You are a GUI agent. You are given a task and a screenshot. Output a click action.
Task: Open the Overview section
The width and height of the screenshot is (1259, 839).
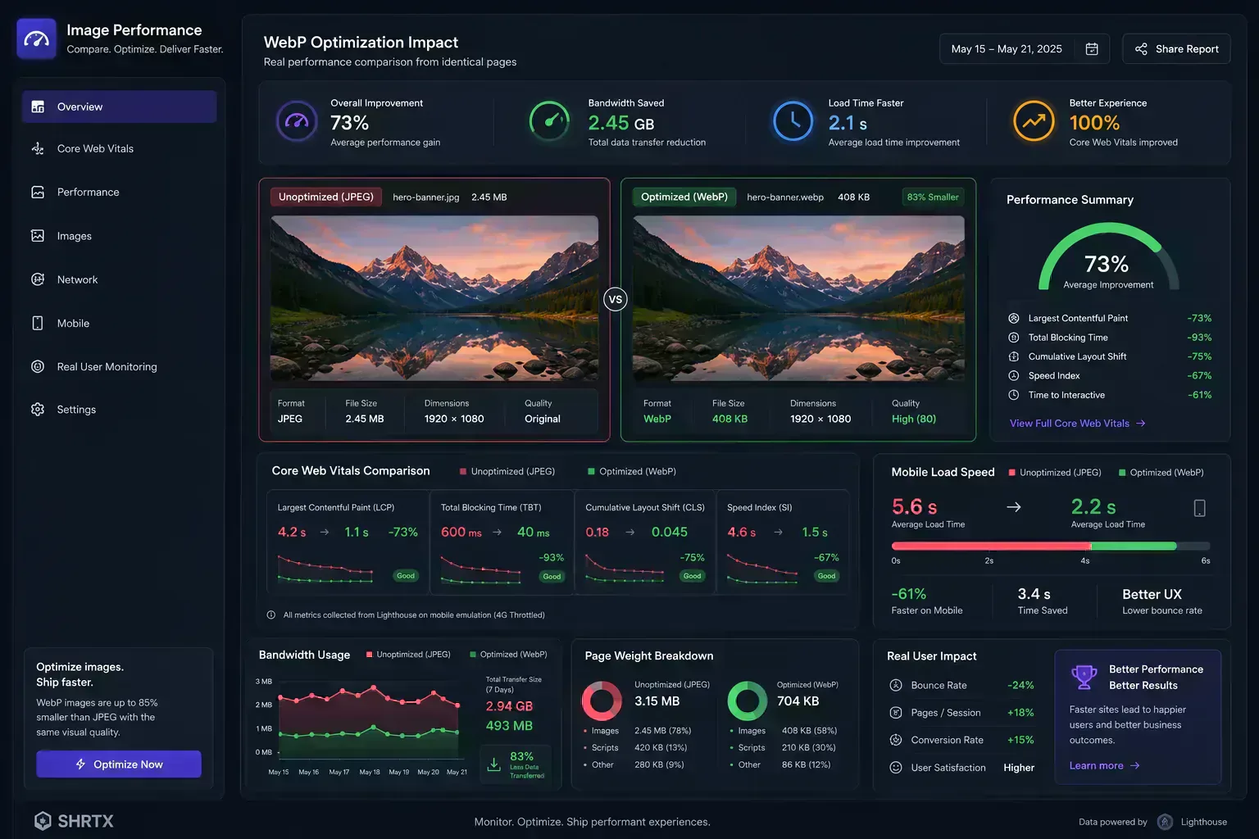pos(119,107)
